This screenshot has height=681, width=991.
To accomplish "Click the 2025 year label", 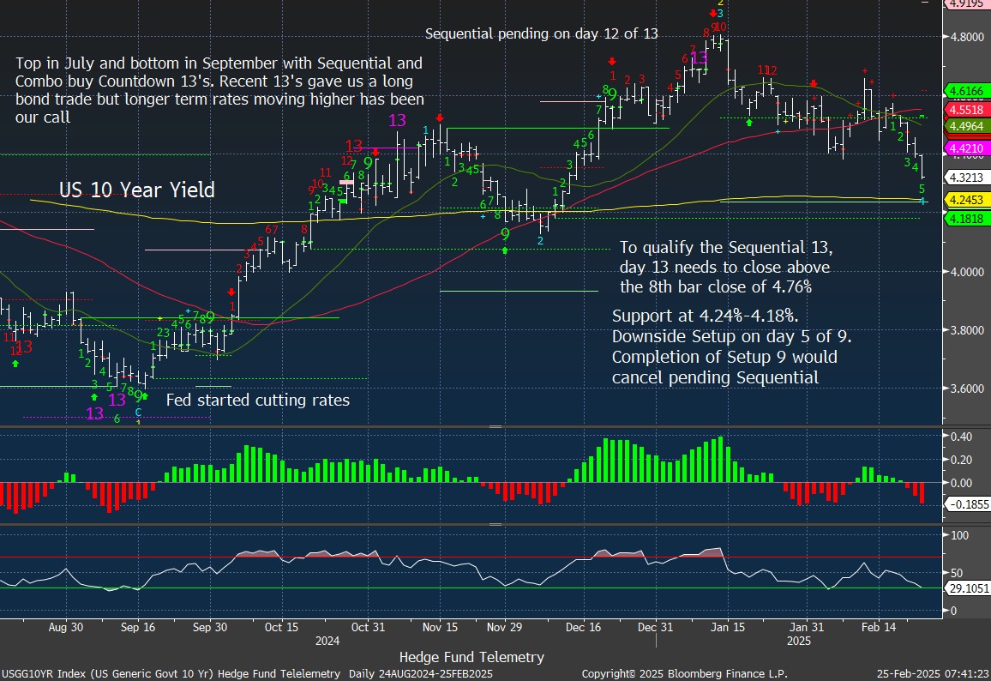I will (x=799, y=641).
